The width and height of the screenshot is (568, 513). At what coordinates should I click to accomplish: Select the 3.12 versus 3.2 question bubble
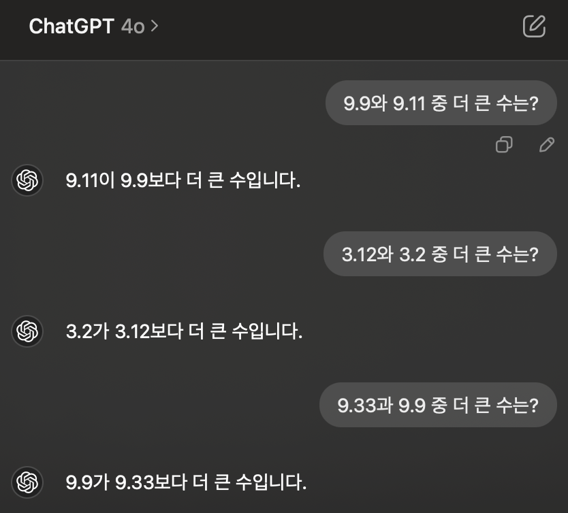[439, 253]
